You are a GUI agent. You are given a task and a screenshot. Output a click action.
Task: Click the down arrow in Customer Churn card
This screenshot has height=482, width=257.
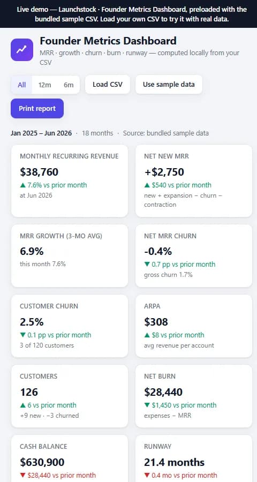coord(22,335)
